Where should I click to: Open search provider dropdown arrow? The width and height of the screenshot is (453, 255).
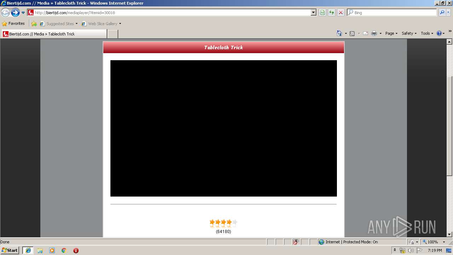pyautogui.click(x=448, y=12)
